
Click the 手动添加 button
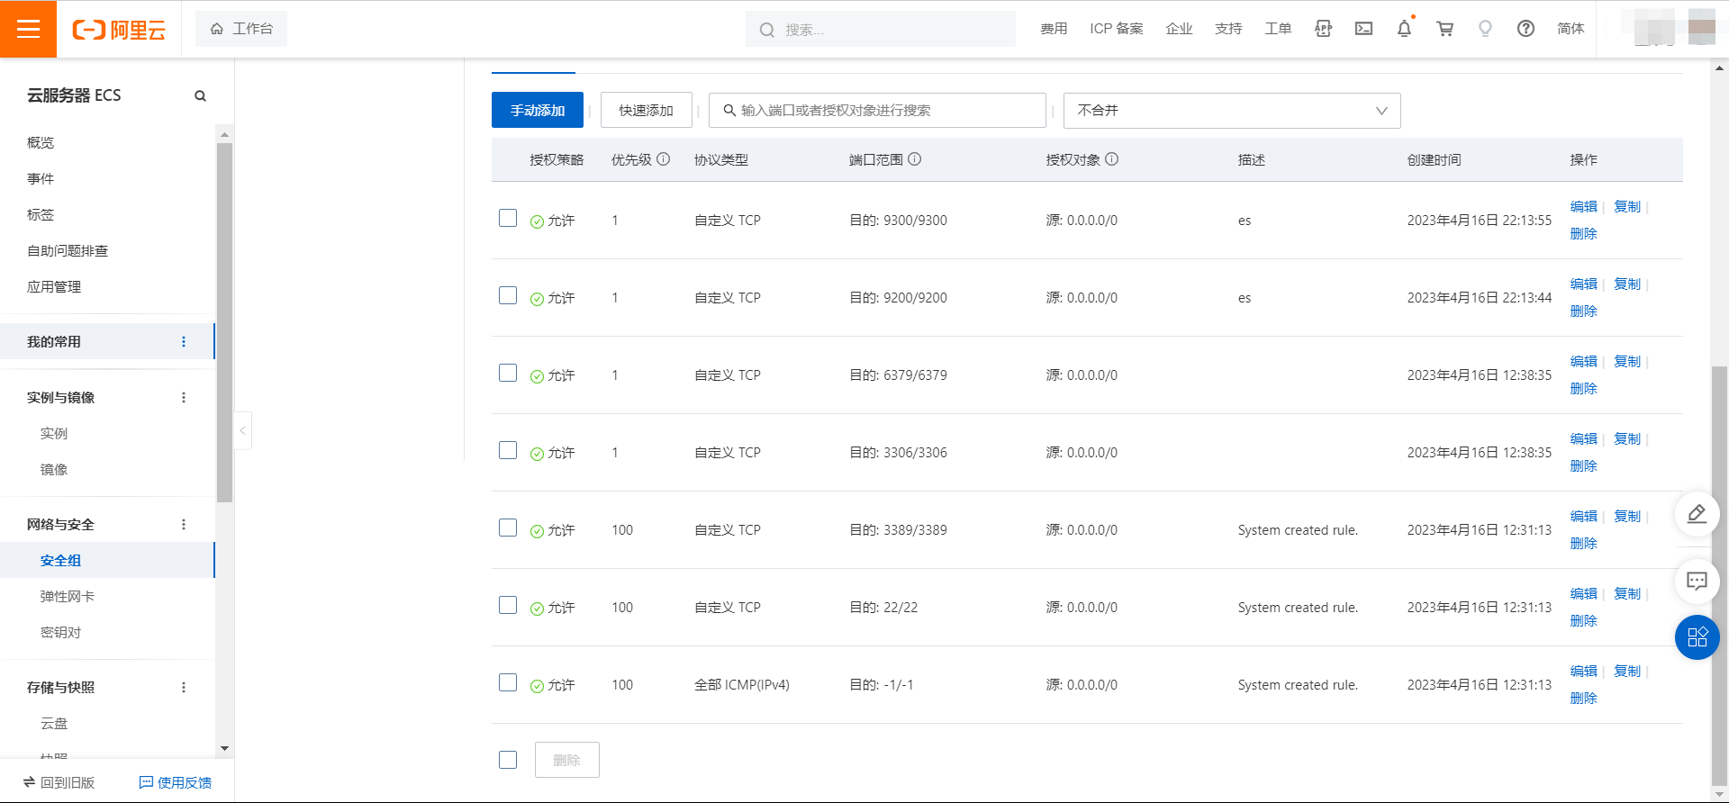click(x=538, y=110)
